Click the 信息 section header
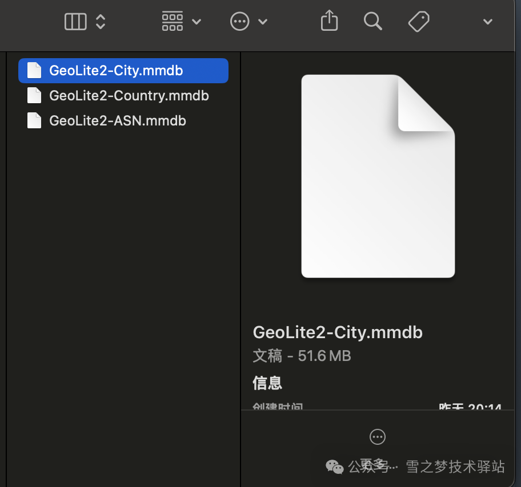This screenshot has width=521, height=487. point(267,383)
